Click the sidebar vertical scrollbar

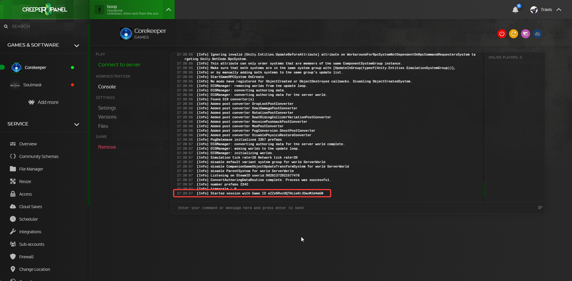tap(88, 115)
